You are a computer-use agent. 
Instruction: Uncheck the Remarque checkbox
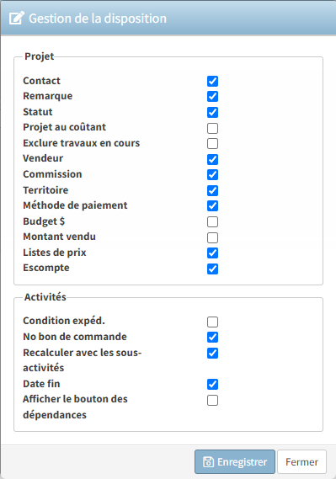click(x=212, y=97)
